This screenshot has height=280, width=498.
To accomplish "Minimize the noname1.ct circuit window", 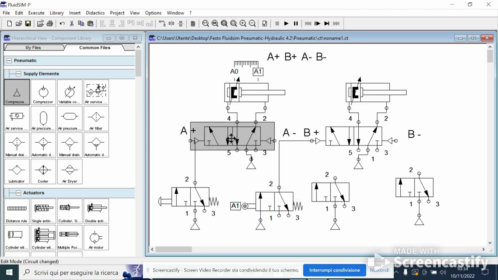I will coord(461,38).
